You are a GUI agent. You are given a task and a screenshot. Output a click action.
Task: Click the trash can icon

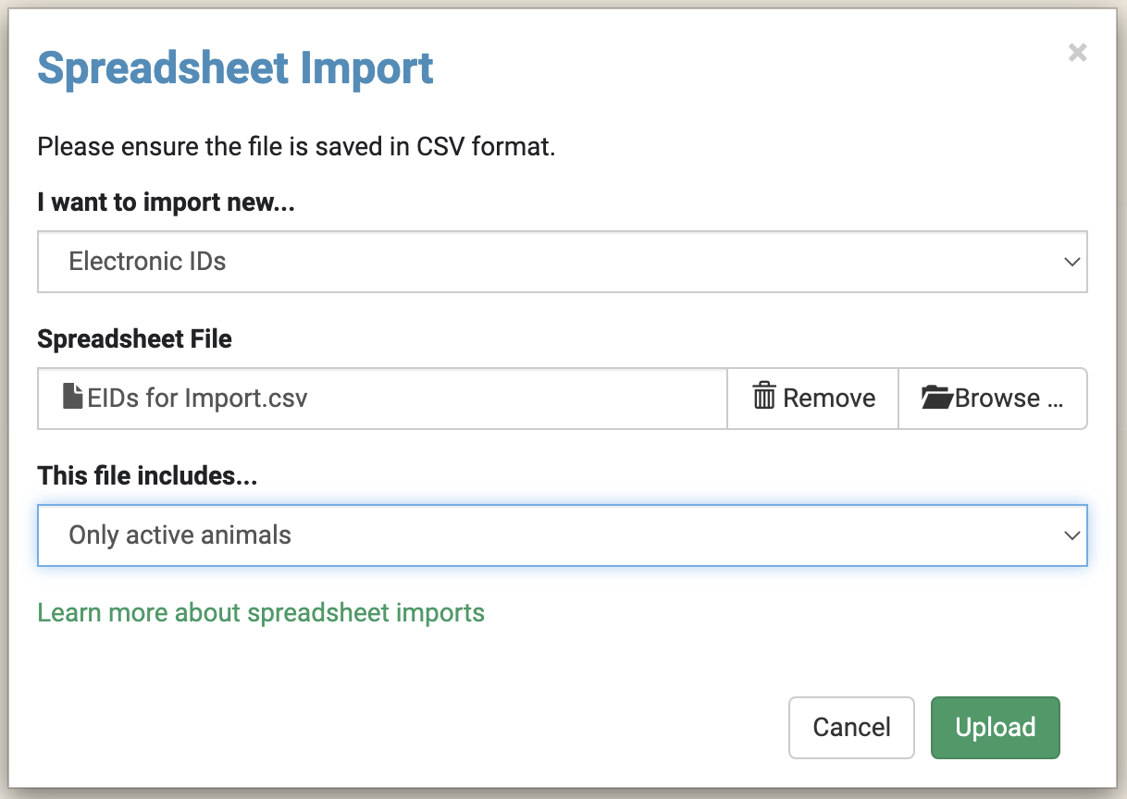[x=764, y=398]
